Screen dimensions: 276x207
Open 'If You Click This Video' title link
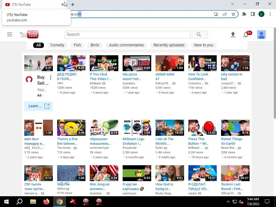101,77
